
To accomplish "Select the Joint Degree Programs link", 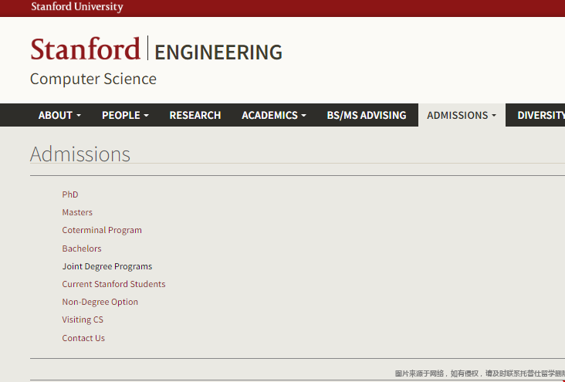I will pyautogui.click(x=107, y=266).
